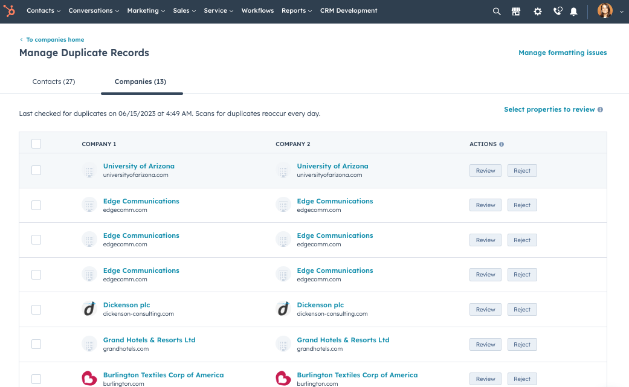The width and height of the screenshot is (629, 387).
Task: Open the marketplace storefront icon
Action: [516, 11]
